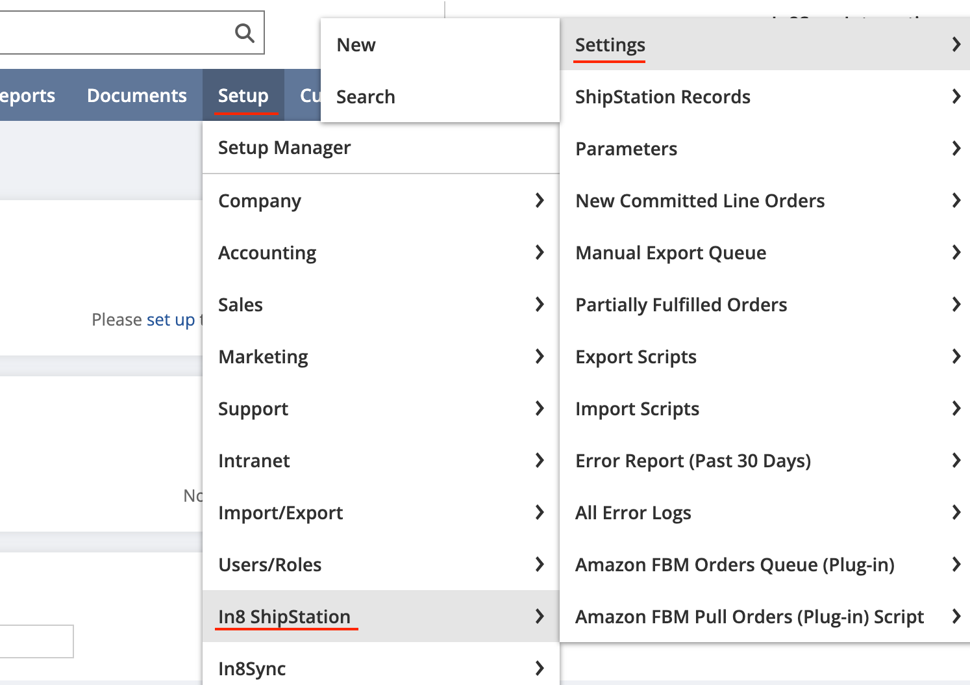Select Error Report (Past 30 Days)
Viewport: 970px width, 685px height.
(693, 461)
